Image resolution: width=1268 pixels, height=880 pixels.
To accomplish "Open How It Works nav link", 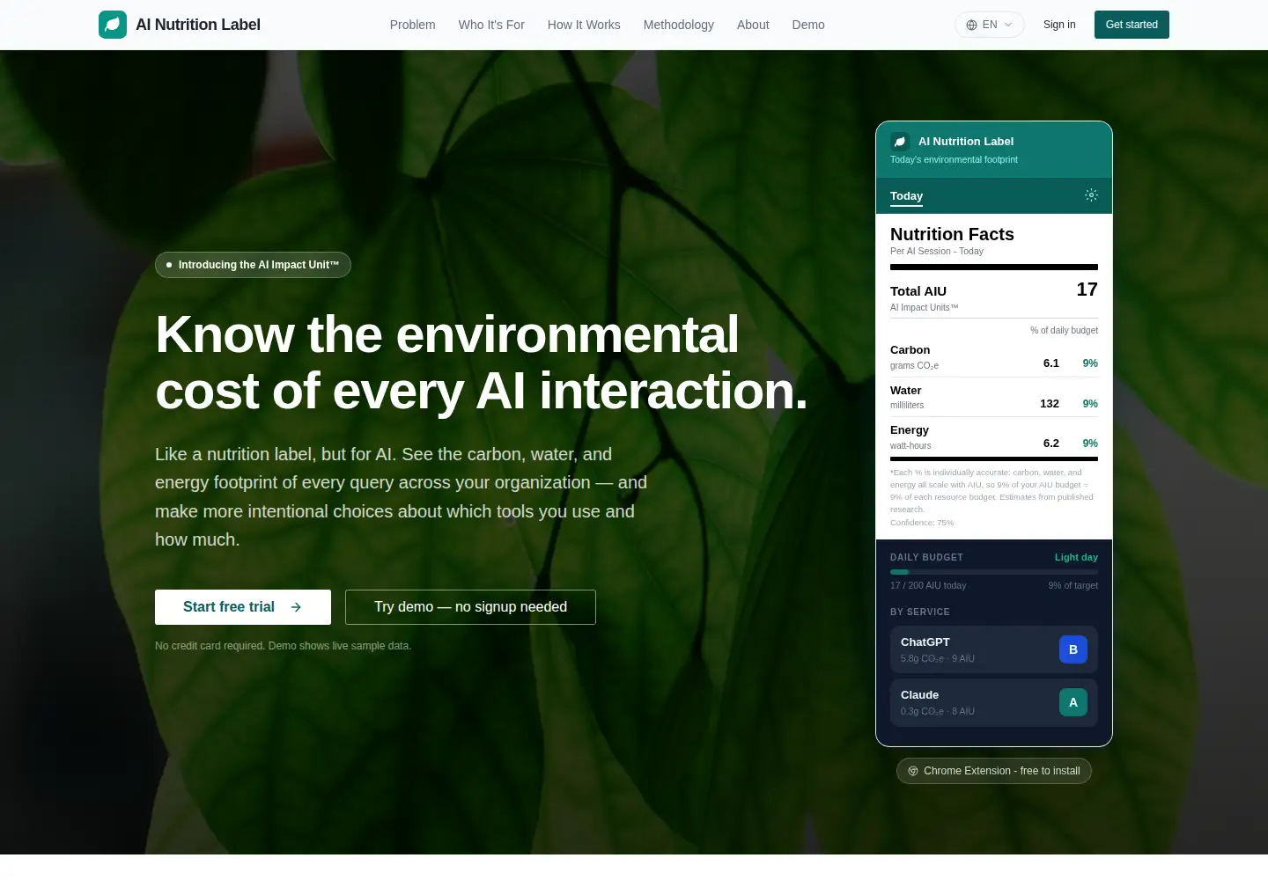I will coord(584,25).
